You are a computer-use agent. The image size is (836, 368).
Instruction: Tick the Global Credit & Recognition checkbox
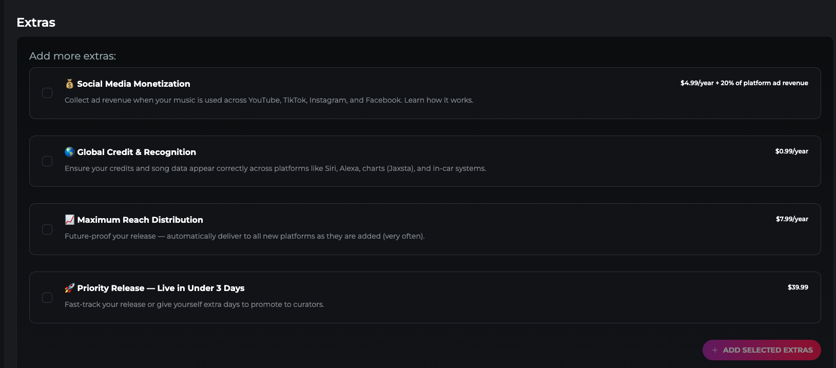coord(47,161)
